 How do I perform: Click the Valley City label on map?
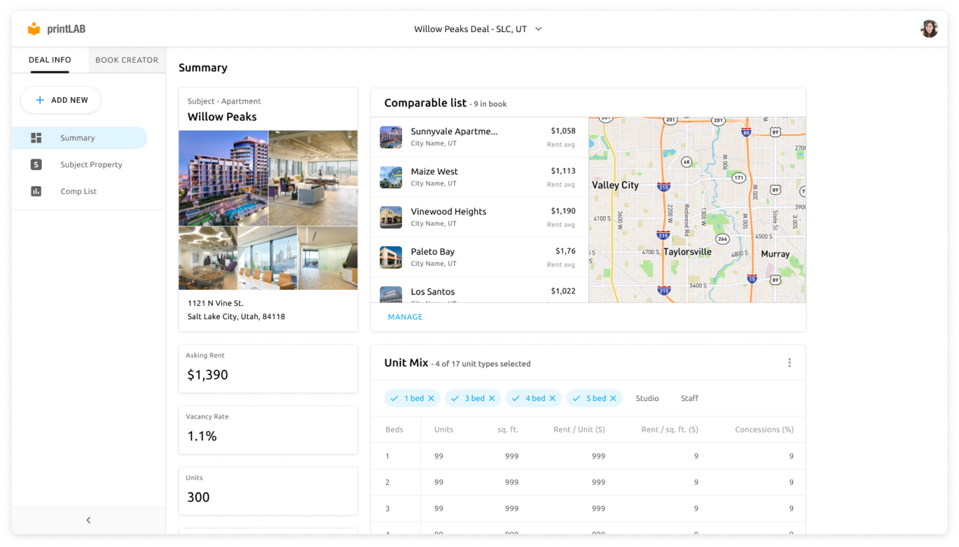click(615, 185)
